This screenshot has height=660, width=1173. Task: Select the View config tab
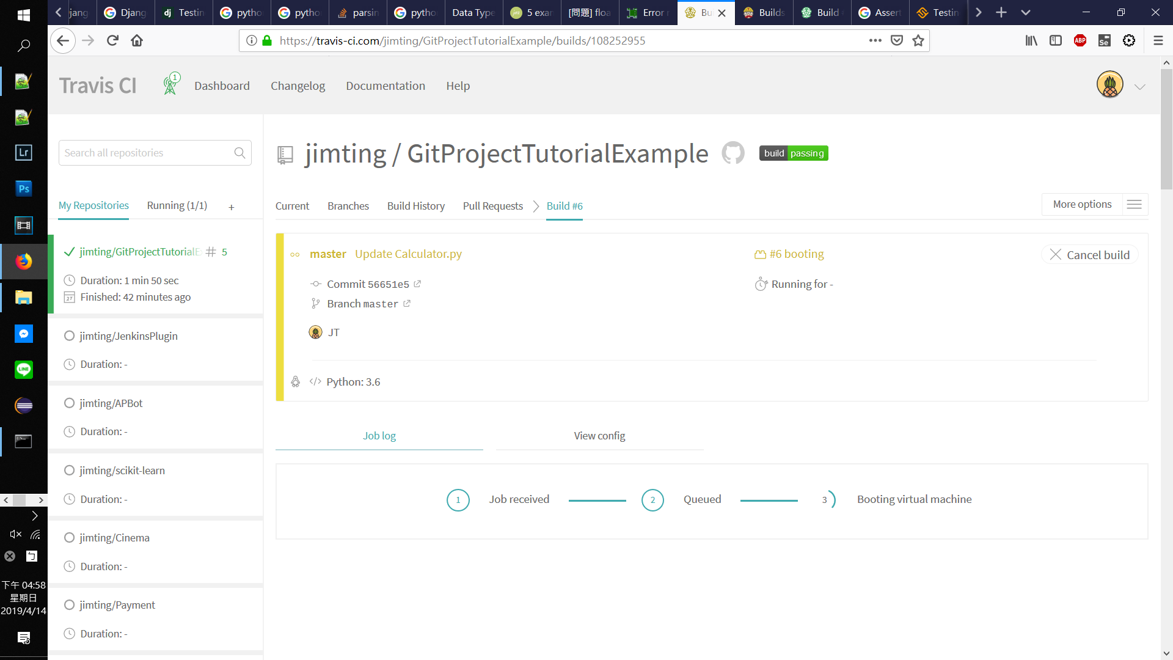click(599, 436)
